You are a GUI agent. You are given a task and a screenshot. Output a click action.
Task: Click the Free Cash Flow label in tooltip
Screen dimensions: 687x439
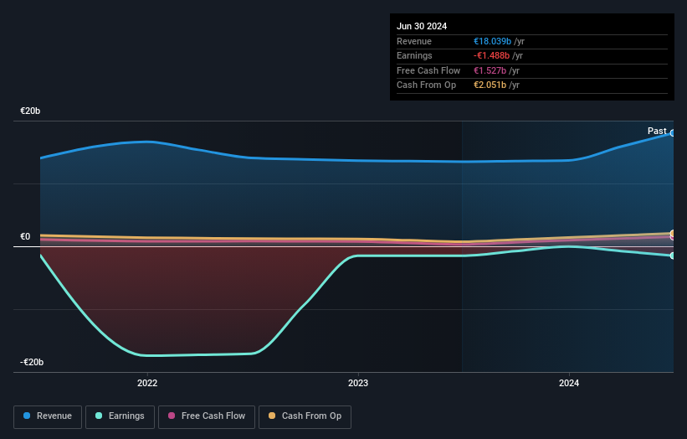pyautogui.click(x=428, y=70)
